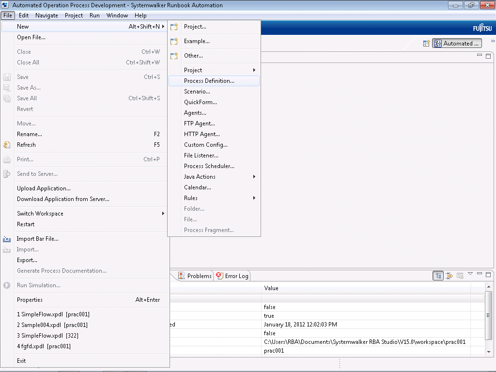Expand the New submenu arrow

coord(163,27)
